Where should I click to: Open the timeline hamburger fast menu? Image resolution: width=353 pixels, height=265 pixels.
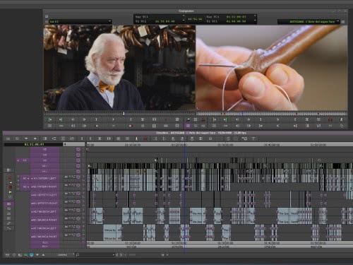(8, 139)
